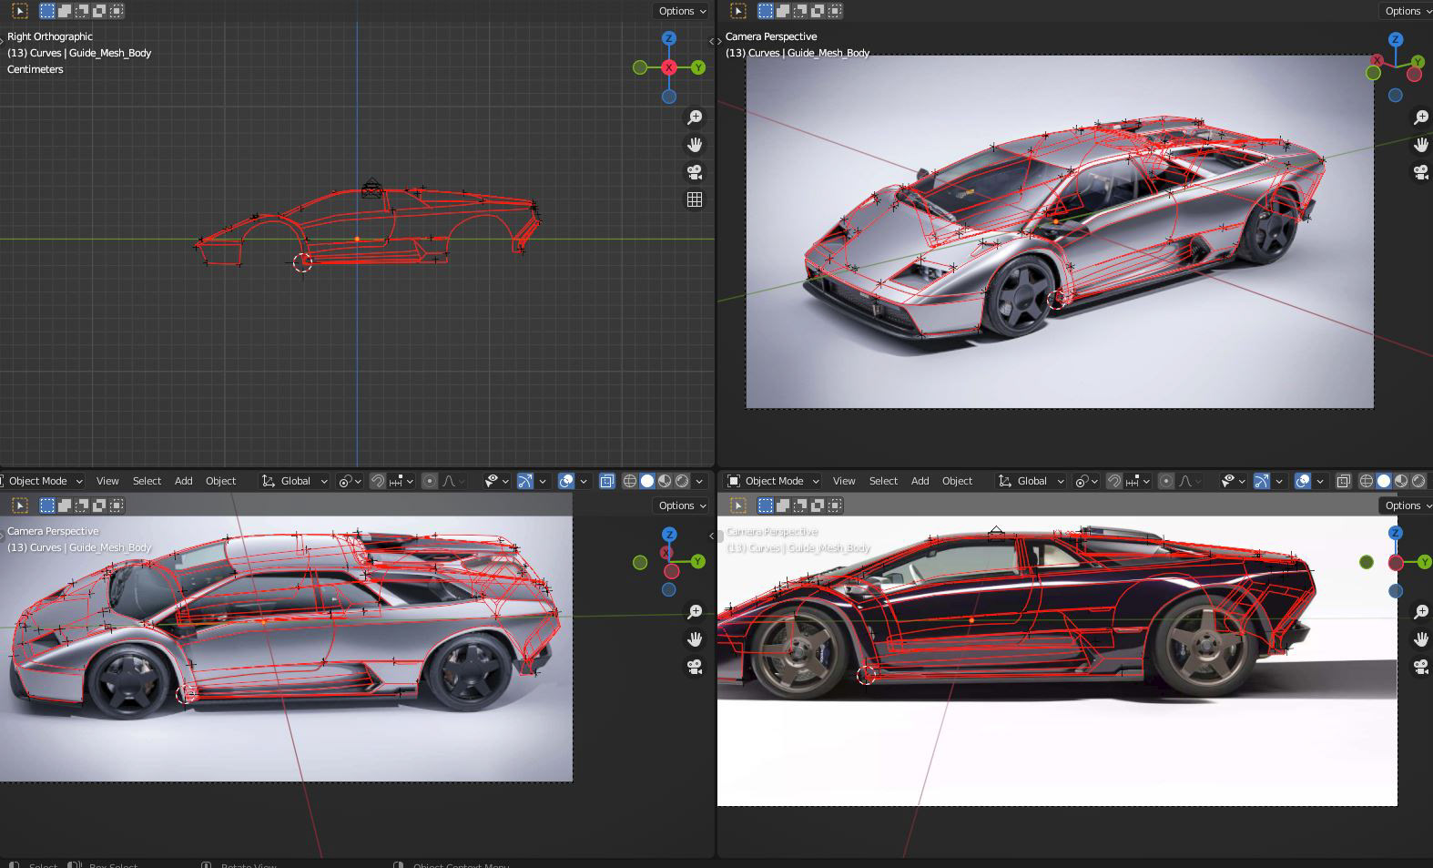The image size is (1433, 868).
Task: Open shading options dropdown in bottom-left header
Action: click(x=699, y=481)
